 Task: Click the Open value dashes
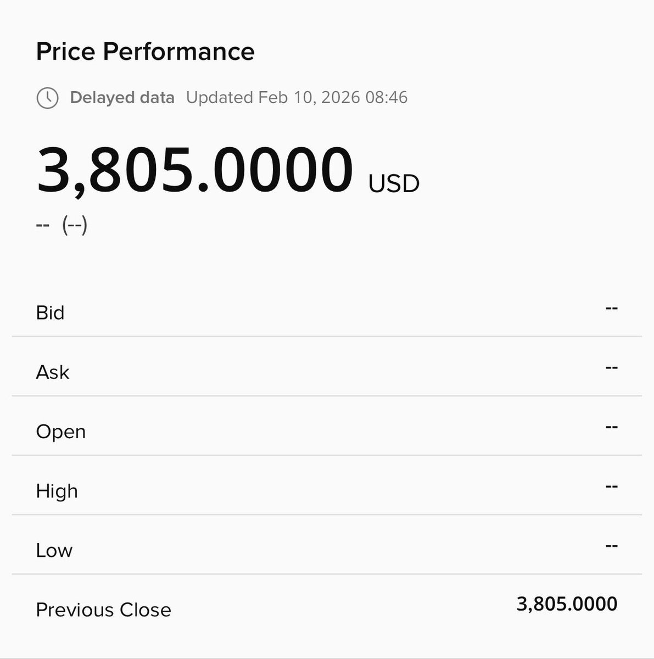pos(612,427)
